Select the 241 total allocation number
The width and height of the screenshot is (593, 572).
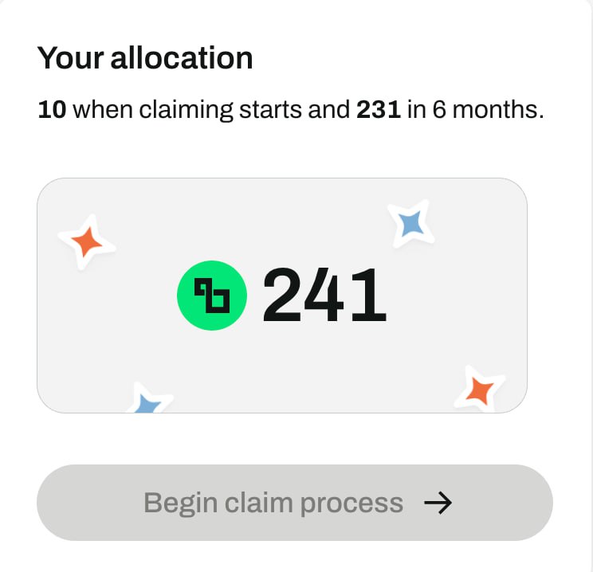click(x=324, y=296)
